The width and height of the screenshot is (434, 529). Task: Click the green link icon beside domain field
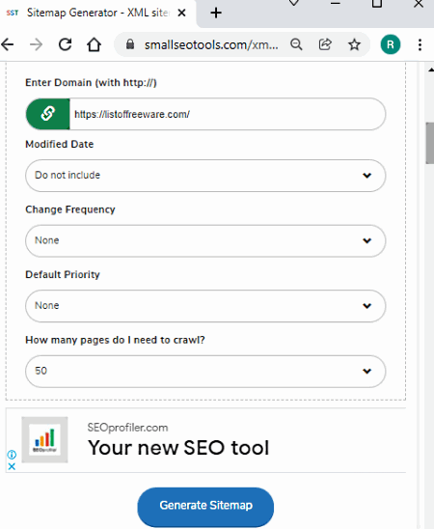click(48, 114)
